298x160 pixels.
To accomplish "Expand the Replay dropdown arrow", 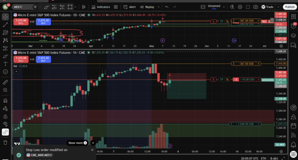I will 159,7.
